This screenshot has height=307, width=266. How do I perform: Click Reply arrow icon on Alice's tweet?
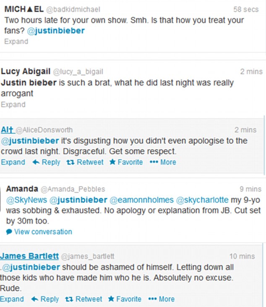[x=36, y=162]
